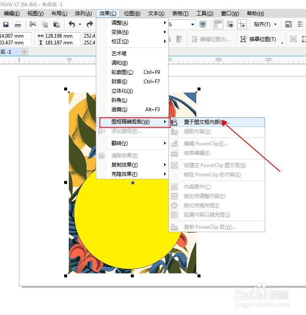306x315 pixels.
Task: Click the 效果(C) menu
Action: 108,14
